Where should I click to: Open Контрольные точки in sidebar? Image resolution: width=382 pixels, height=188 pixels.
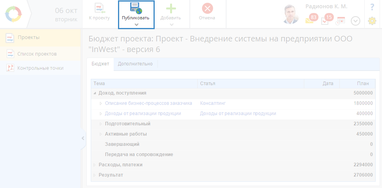tap(40, 68)
